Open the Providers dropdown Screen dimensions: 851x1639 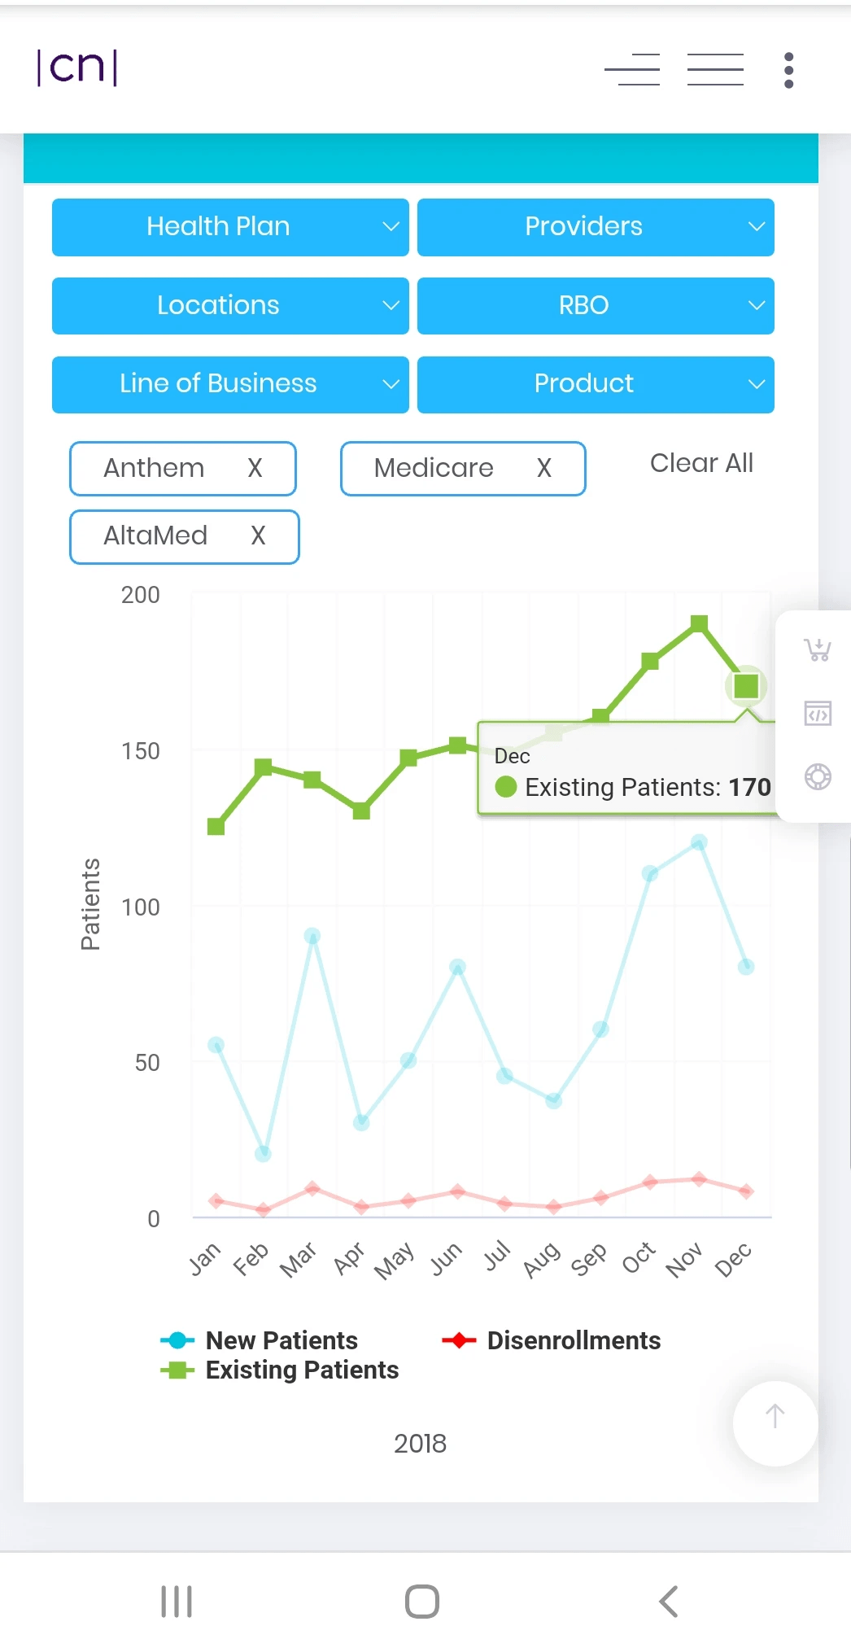tap(596, 227)
